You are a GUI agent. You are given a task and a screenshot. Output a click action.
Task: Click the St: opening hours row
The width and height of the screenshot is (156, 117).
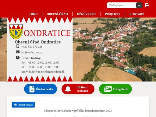pyautogui.click(x=40, y=67)
